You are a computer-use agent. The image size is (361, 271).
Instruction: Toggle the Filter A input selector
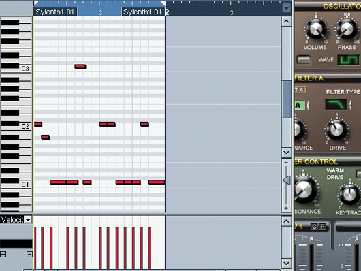(300, 106)
